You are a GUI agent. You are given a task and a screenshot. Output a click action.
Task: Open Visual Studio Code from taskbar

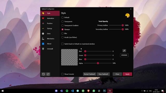tap(72, 91)
